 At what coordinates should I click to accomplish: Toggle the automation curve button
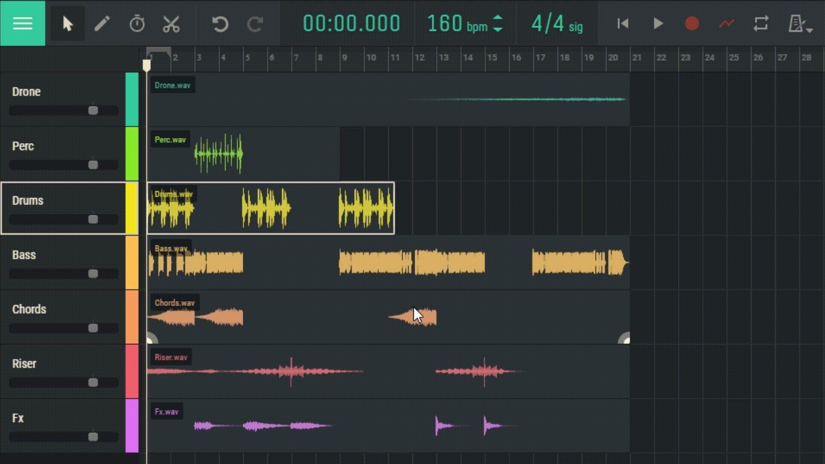(727, 24)
